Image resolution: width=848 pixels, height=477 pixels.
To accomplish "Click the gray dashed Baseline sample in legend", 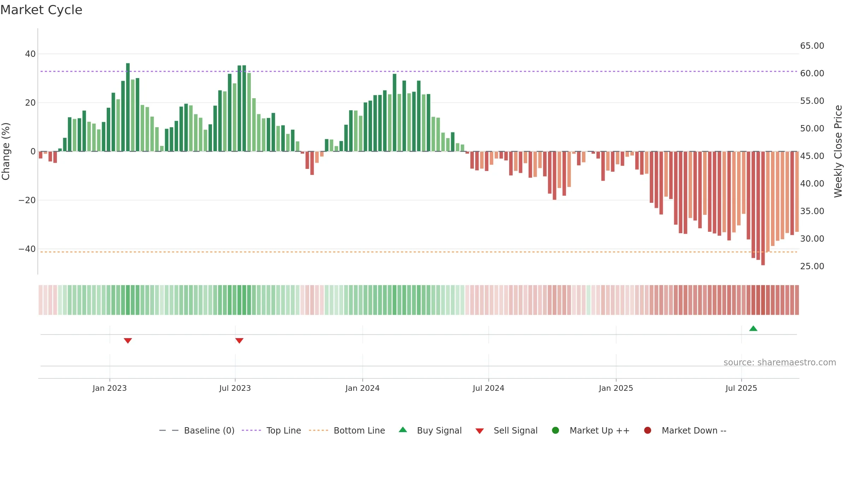I will (169, 430).
